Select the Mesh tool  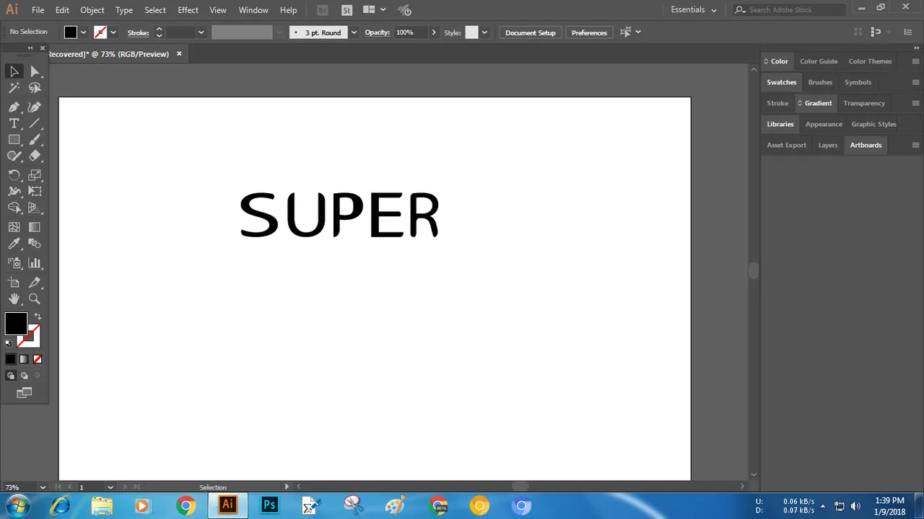(14, 227)
